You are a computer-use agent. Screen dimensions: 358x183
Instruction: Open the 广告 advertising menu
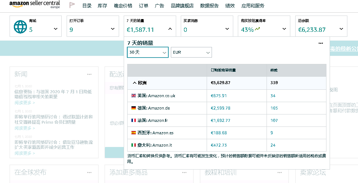pos(160,6)
